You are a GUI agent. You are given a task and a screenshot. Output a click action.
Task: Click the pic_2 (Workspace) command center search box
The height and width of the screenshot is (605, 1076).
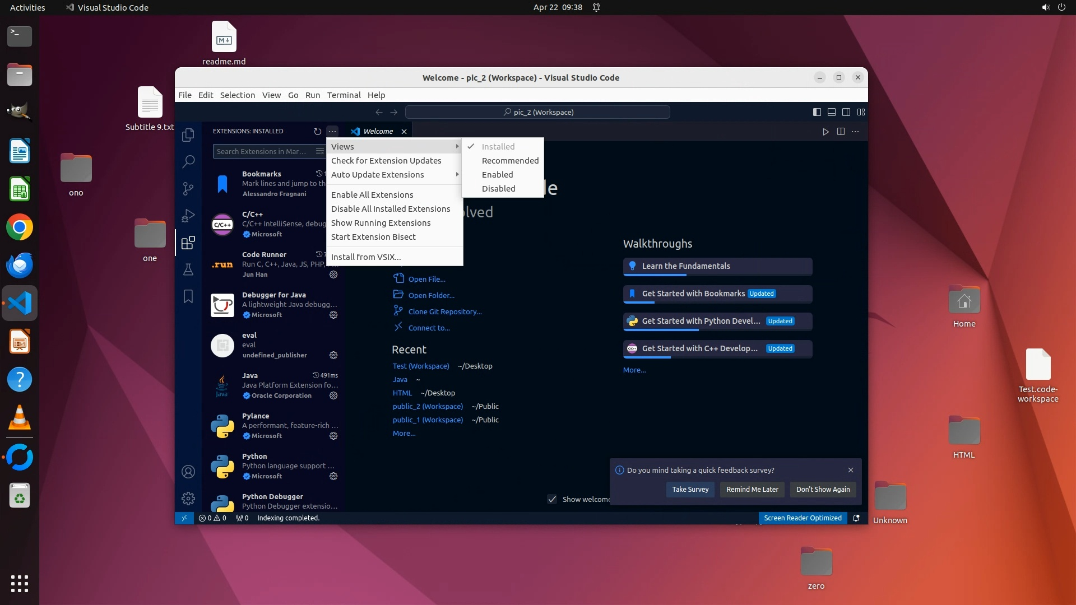tap(537, 112)
